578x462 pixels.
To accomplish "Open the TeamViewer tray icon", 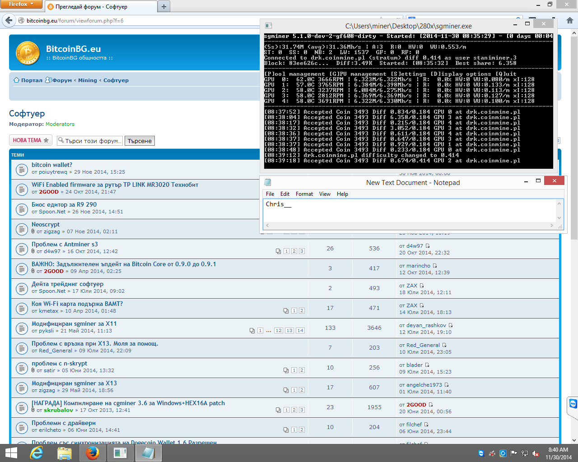I will click(x=481, y=453).
